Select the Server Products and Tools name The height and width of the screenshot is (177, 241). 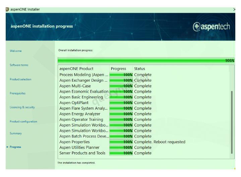[x=82, y=153]
